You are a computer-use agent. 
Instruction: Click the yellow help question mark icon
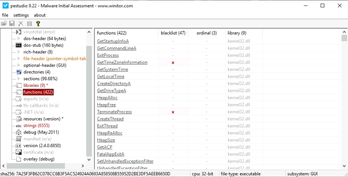pyautogui.click(x=38, y=23)
